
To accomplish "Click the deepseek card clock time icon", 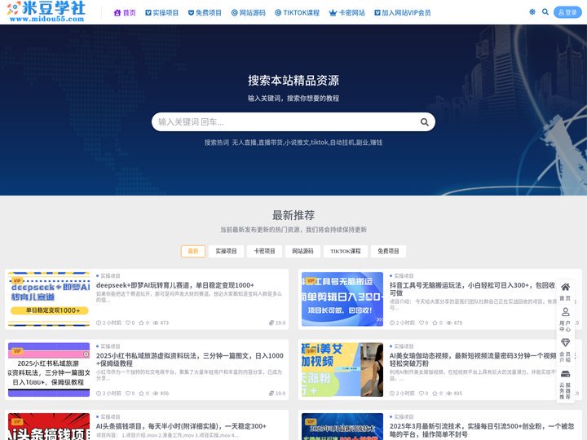I will (99, 323).
